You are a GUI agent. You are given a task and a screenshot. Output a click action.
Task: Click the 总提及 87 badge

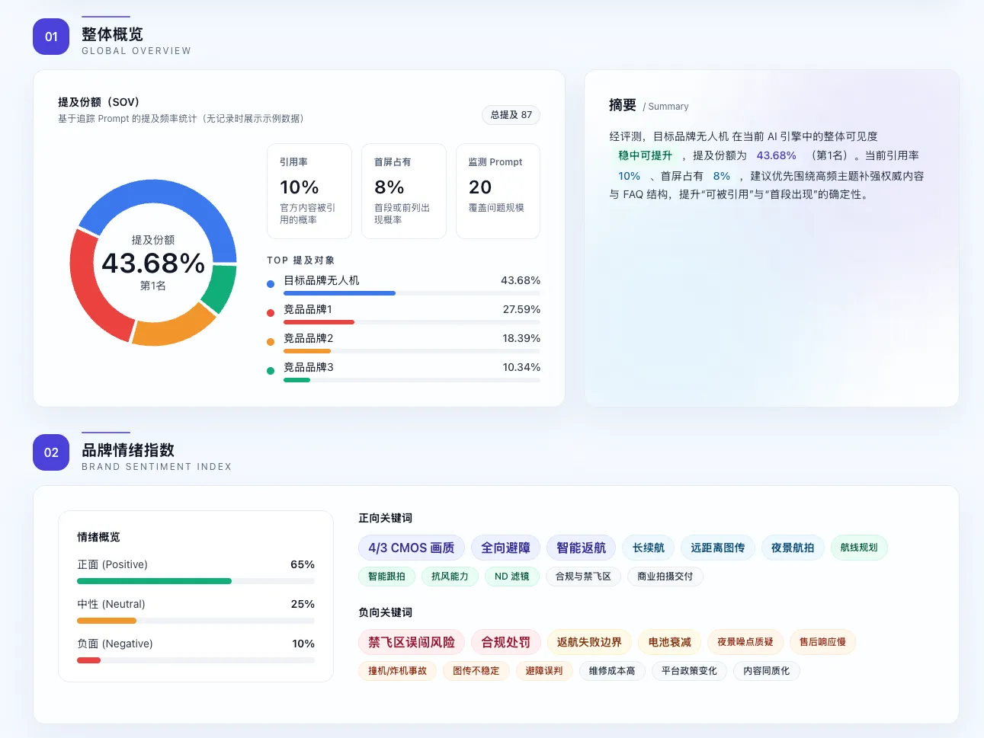pos(511,115)
